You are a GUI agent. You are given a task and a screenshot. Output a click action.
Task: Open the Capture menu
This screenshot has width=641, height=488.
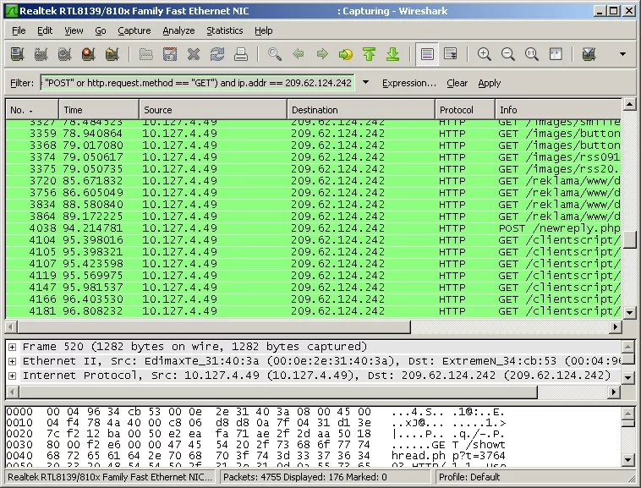pyautogui.click(x=134, y=30)
